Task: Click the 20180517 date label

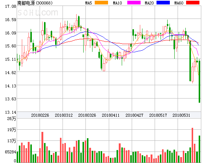Action: [x=158, y=115]
